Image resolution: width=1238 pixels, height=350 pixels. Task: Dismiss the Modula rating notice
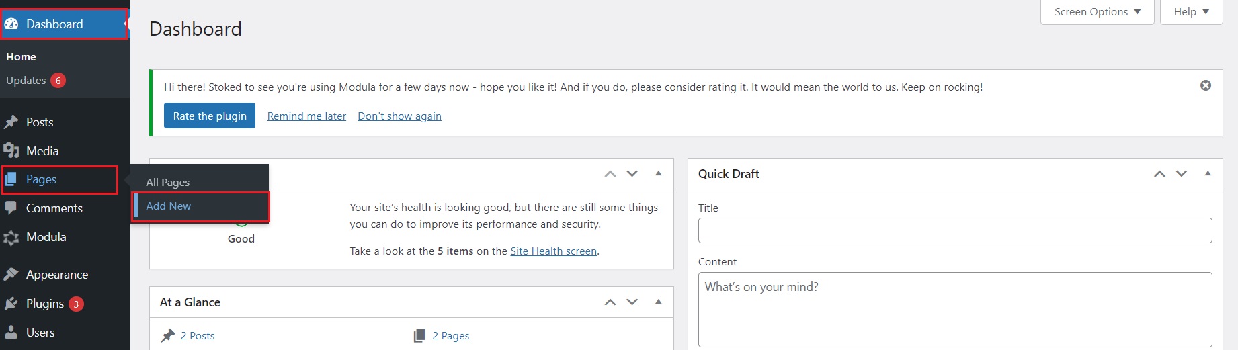pyautogui.click(x=1205, y=85)
